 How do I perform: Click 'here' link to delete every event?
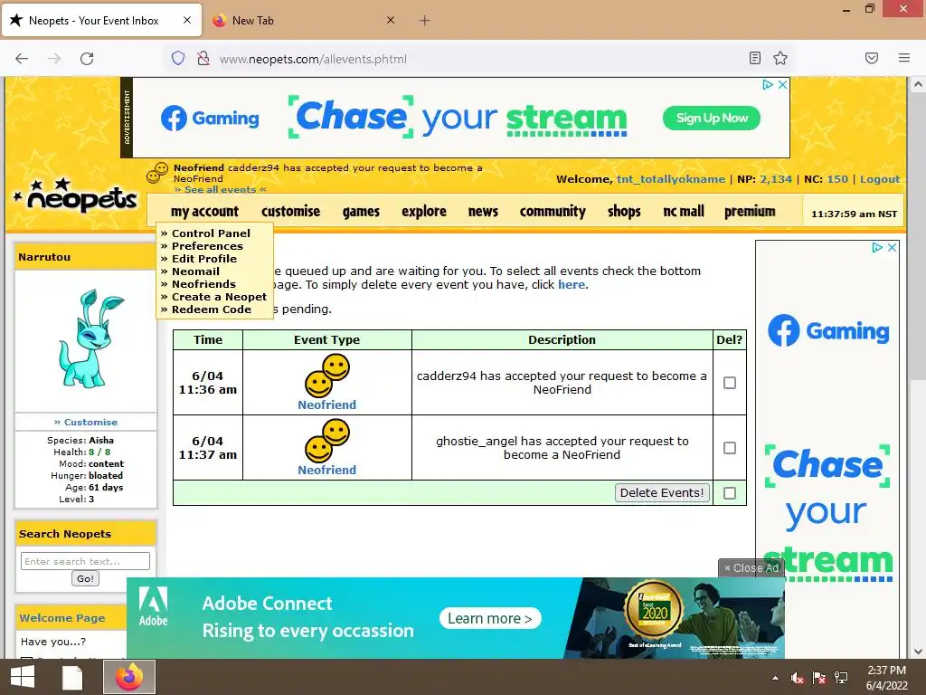click(x=572, y=285)
